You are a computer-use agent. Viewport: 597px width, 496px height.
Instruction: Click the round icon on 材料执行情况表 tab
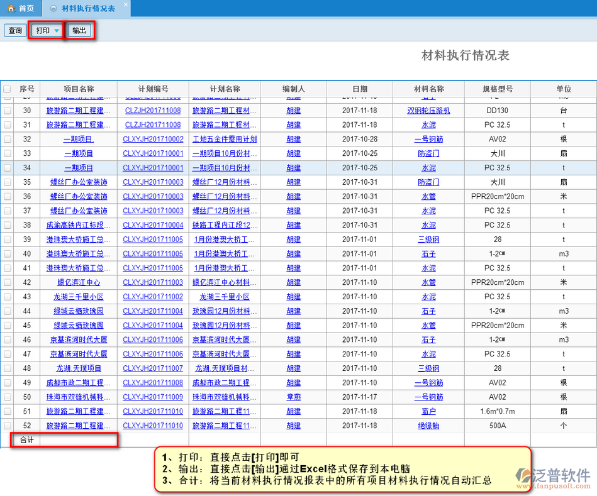click(52, 8)
